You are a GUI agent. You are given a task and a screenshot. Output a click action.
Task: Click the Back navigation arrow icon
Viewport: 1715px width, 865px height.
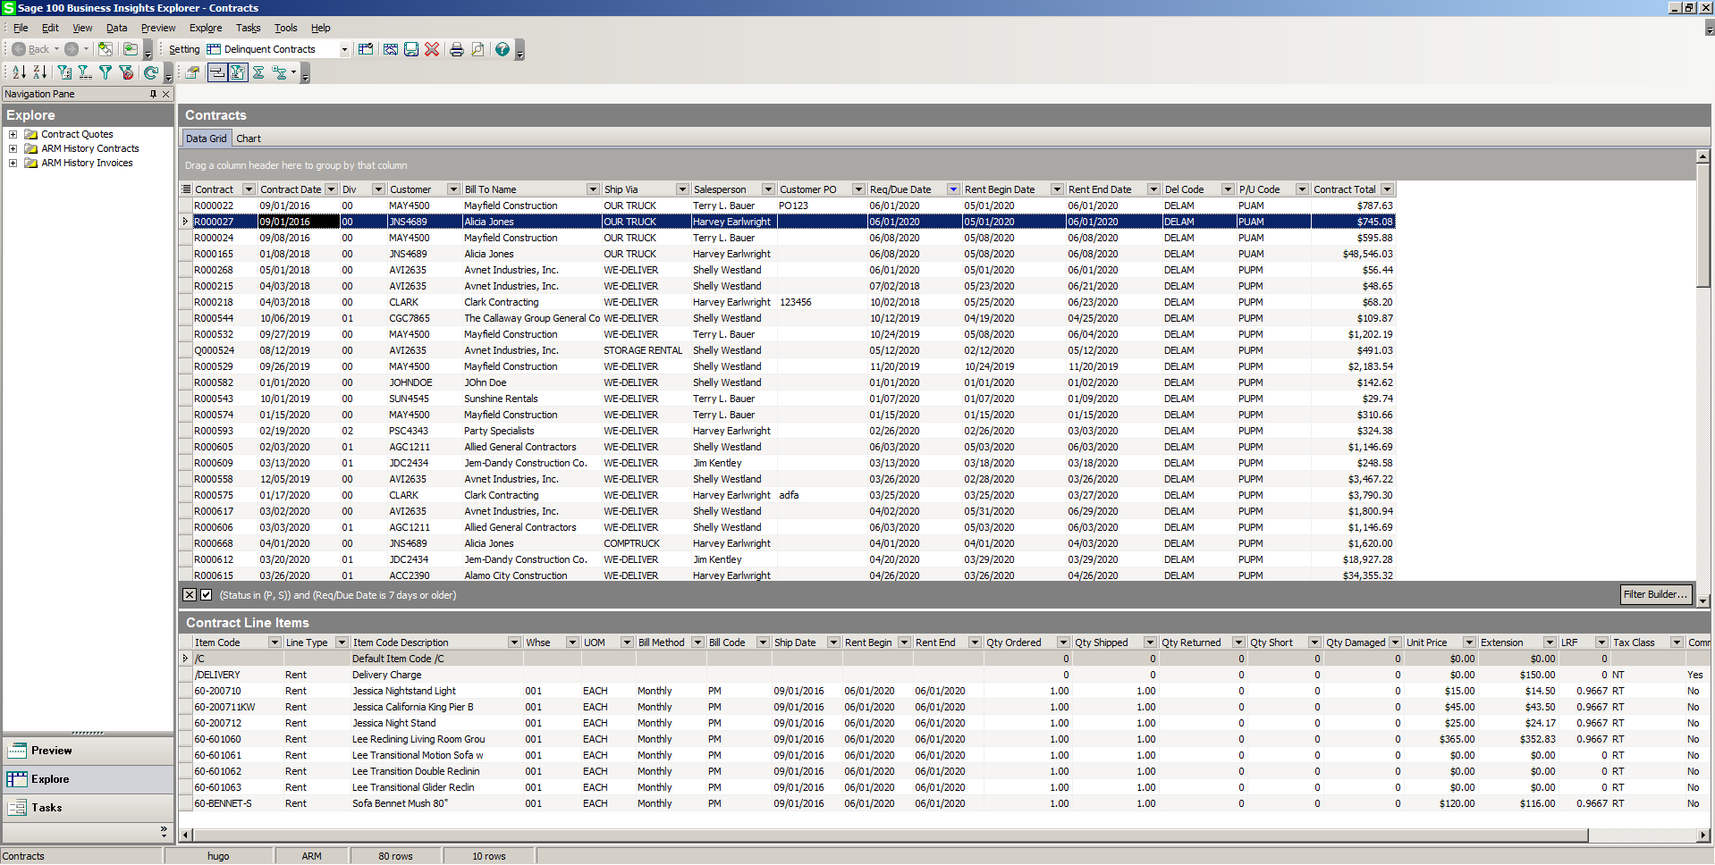click(x=19, y=49)
